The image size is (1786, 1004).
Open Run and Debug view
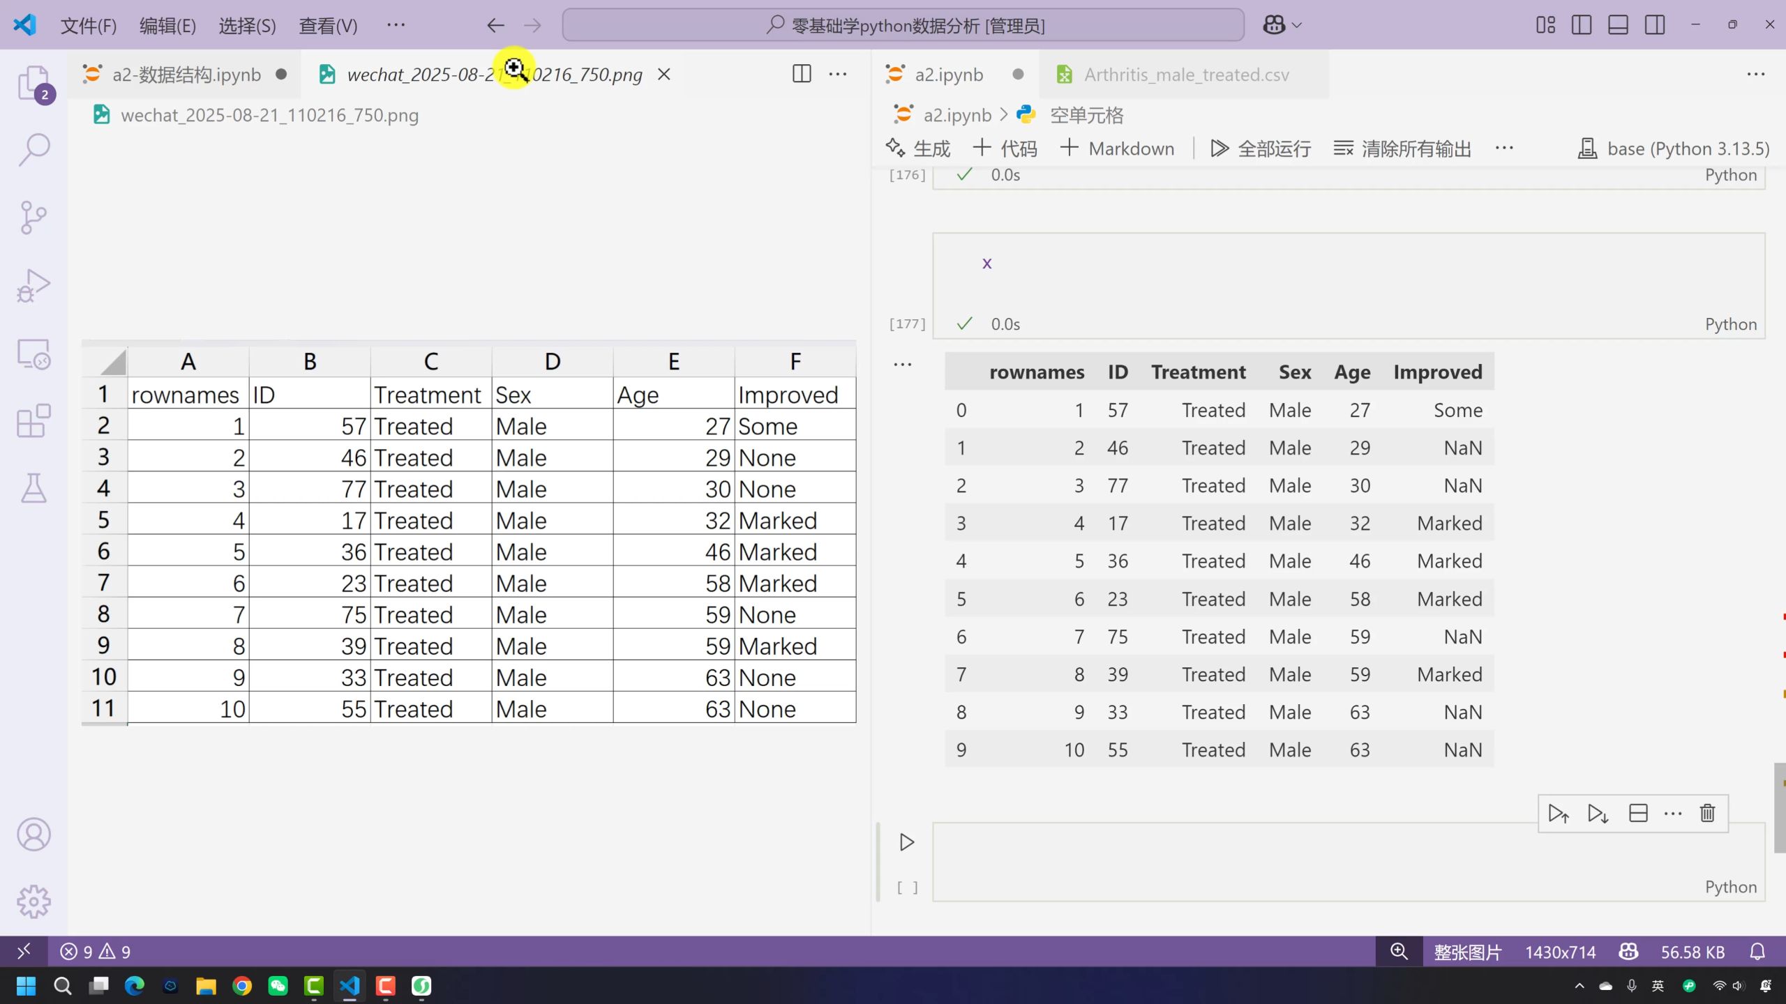pos(33,285)
